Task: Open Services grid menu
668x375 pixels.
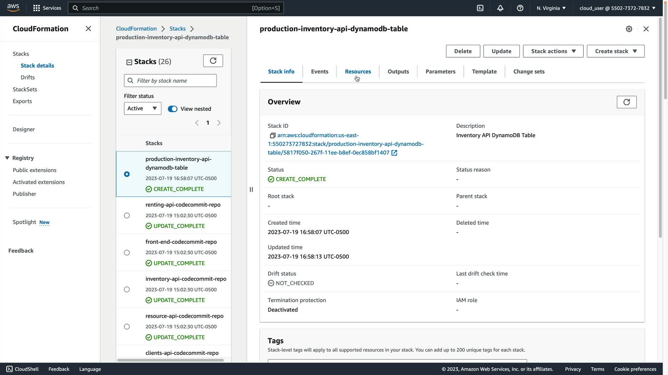Action: pos(37,8)
